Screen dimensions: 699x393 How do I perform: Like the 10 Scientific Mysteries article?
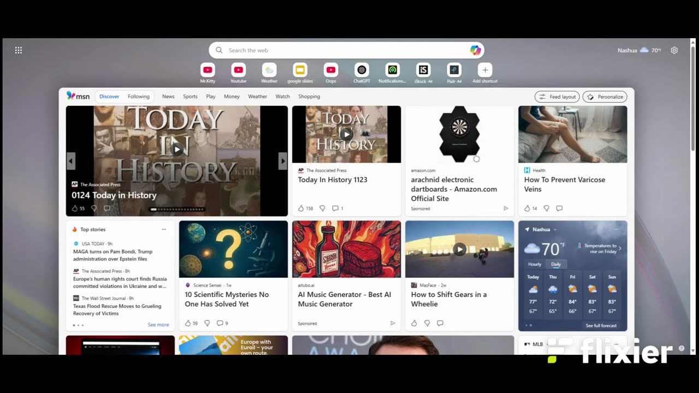pyautogui.click(x=188, y=323)
